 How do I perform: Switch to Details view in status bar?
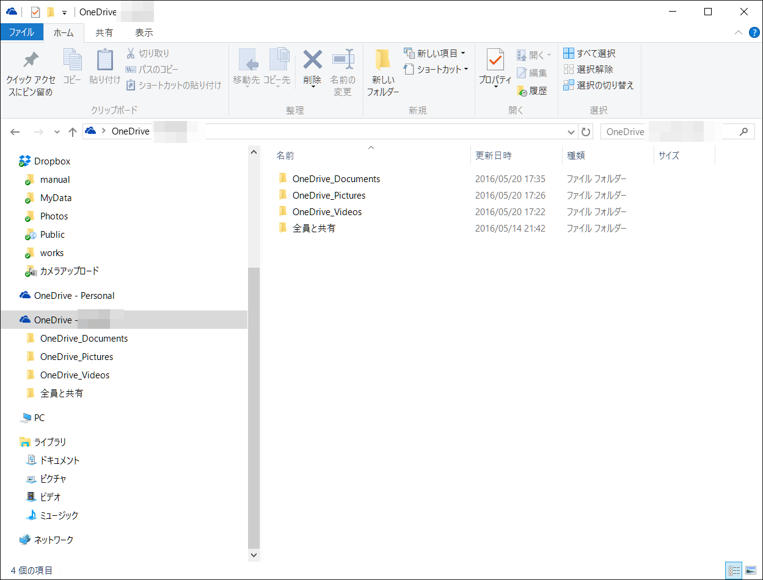733,571
